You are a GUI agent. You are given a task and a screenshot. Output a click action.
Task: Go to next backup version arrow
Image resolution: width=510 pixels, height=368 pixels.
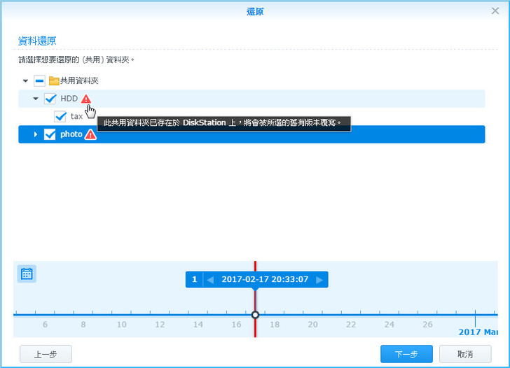coord(319,280)
